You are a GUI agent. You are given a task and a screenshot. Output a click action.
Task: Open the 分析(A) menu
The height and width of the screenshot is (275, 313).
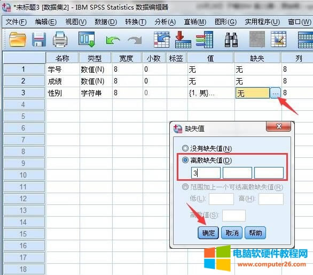(165, 21)
